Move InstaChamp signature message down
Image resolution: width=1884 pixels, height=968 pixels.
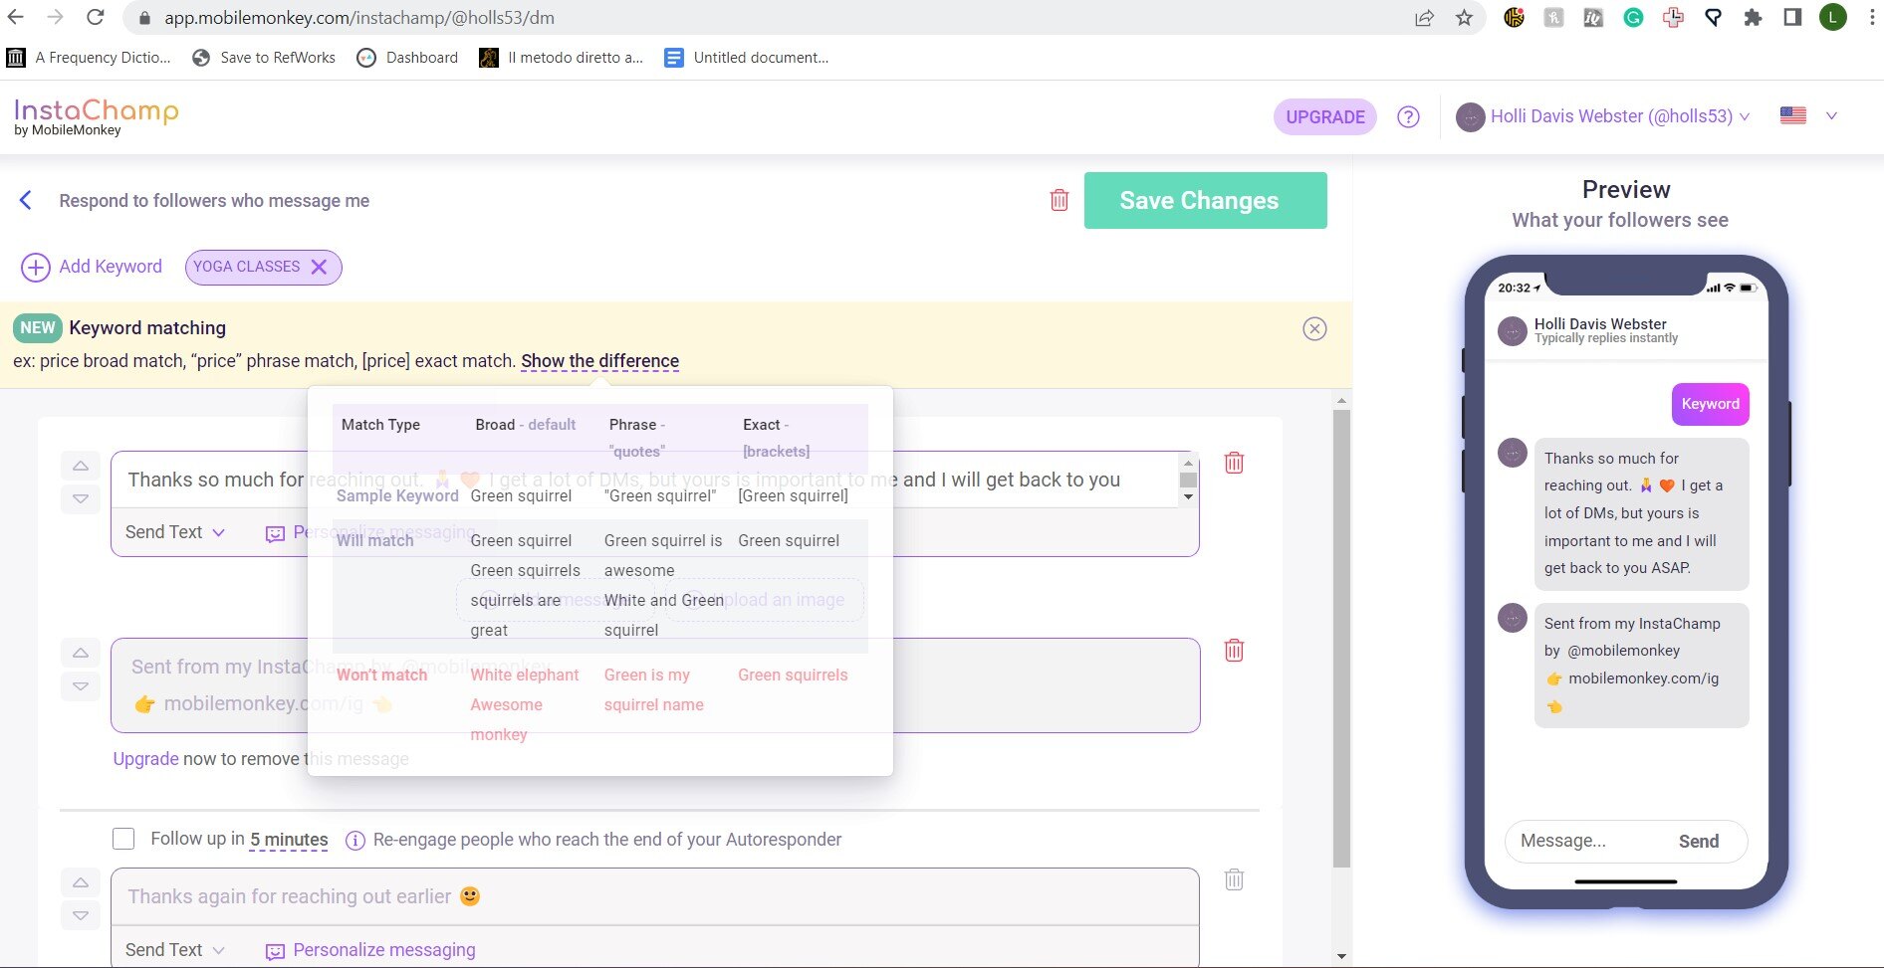tap(81, 686)
